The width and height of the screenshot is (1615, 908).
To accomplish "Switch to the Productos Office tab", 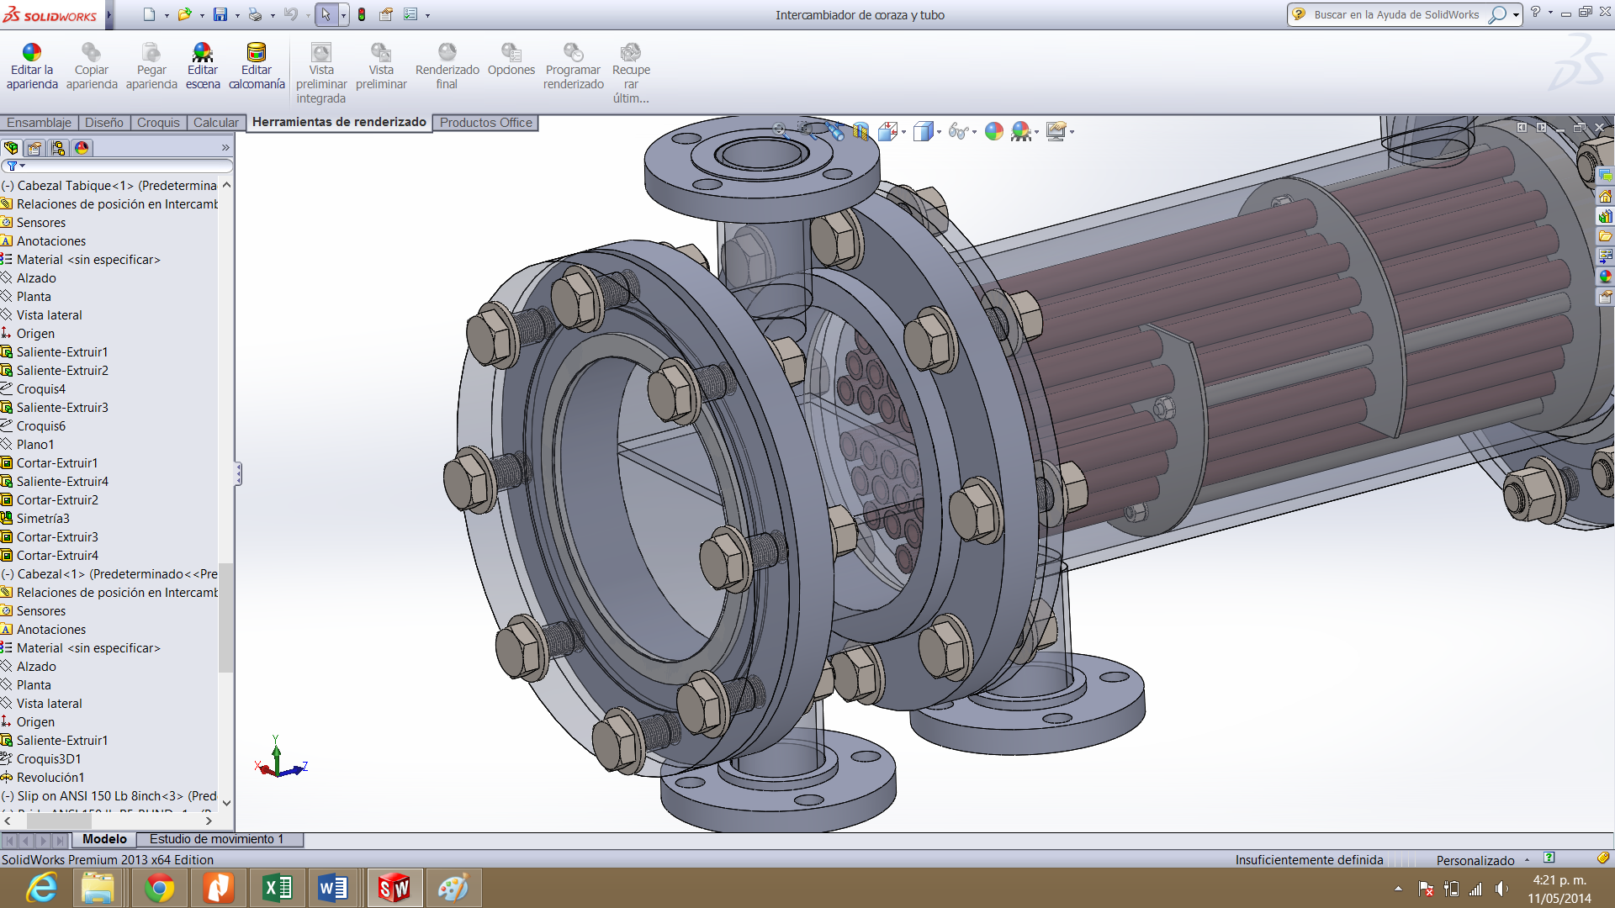I will coord(485,123).
